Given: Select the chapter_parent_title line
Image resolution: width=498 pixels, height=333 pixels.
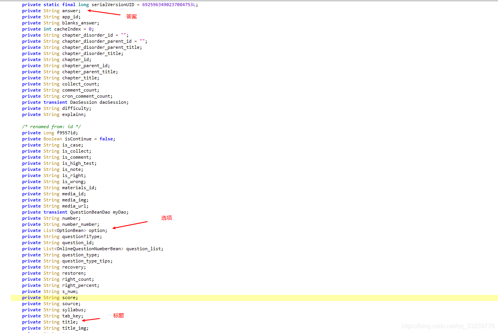Looking at the screenshot, I should tap(70, 72).
